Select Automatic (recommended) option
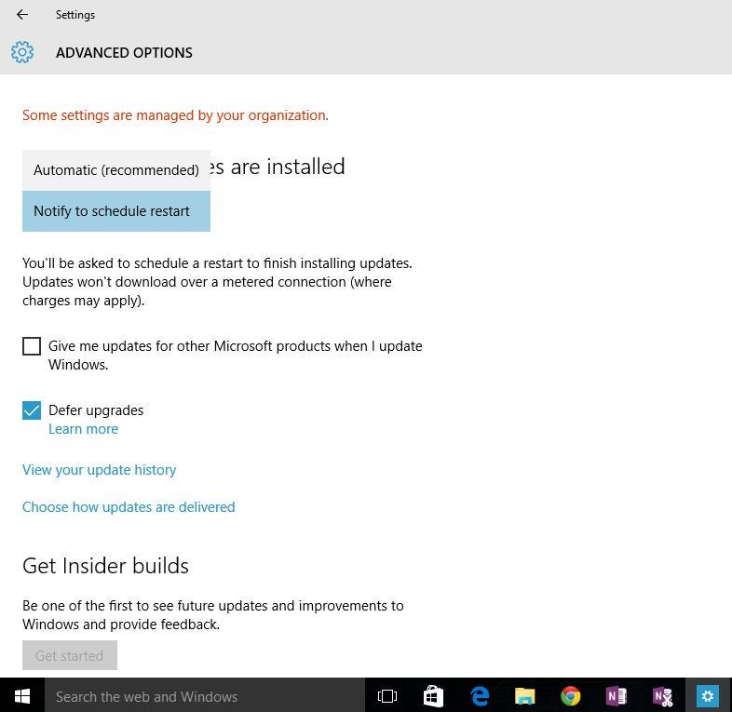Image resolution: width=732 pixels, height=712 pixels. pos(116,169)
